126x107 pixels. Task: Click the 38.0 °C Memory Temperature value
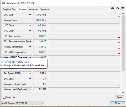click(40, 47)
